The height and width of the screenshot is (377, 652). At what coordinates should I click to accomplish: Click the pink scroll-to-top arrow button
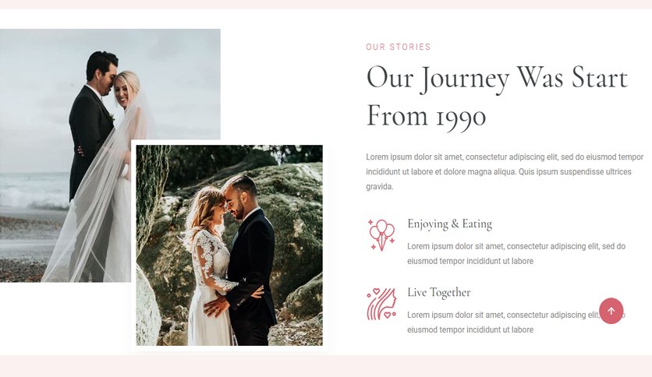(x=611, y=311)
